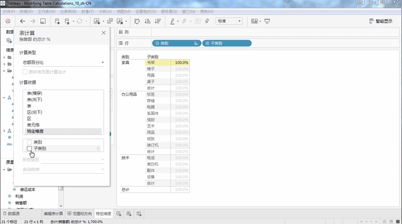Check the 子类别 checkbox
The image size is (402, 224).
pos(29,148)
